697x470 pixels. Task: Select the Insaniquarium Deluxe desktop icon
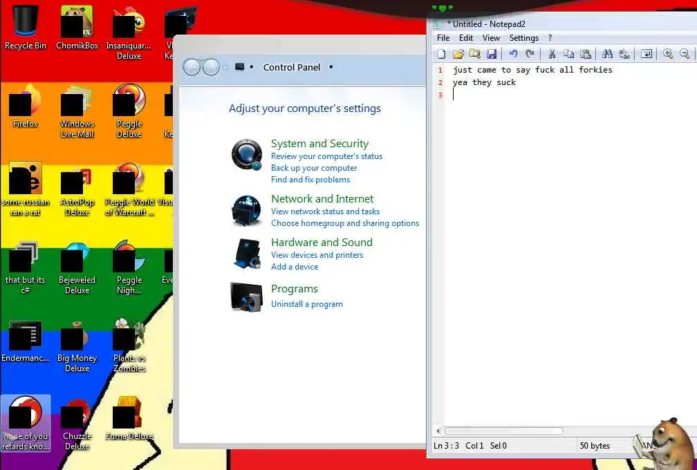tap(129, 33)
